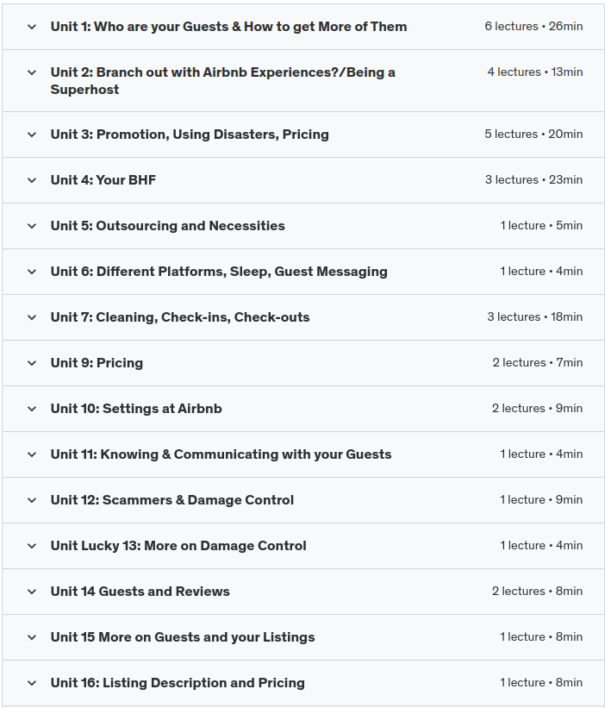The image size is (611, 708).
Task: Click the Unit 9: Pricing chevron icon
Action: click(32, 363)
